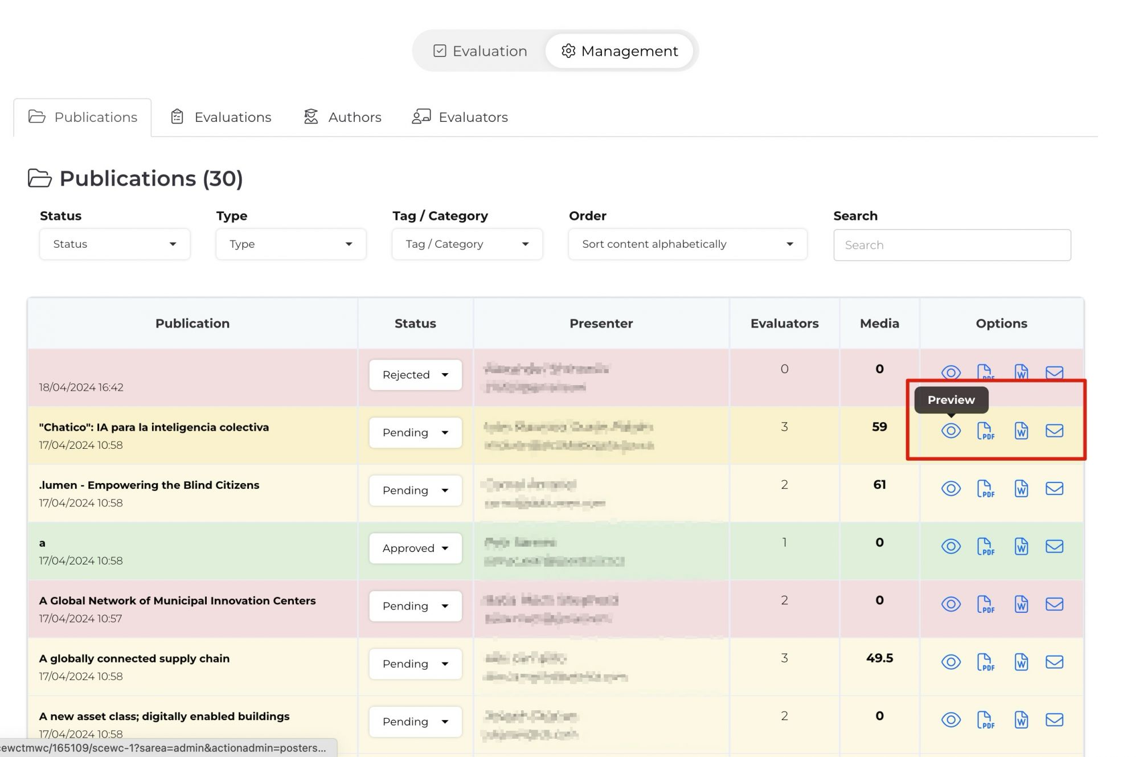The image size is (1139, 757).
Task: Click the Presenter column header
Action: pyautogui.click(x=601, y=324)
